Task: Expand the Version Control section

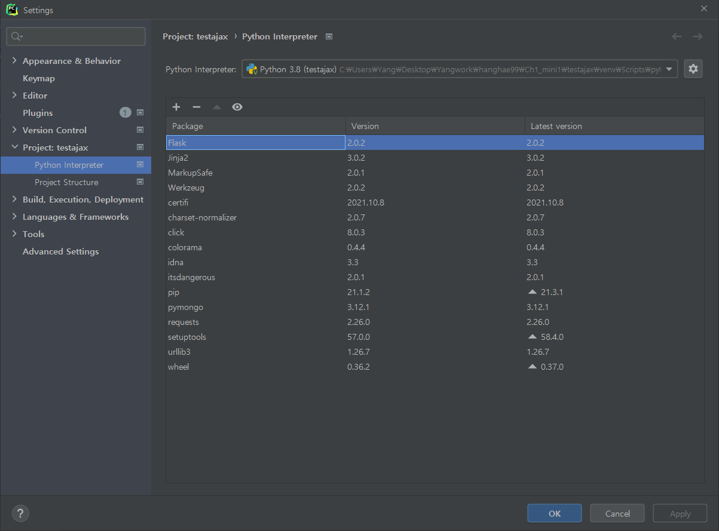Action: coord(14,130)
